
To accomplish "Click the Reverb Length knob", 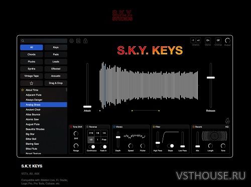I will point(210,146).
